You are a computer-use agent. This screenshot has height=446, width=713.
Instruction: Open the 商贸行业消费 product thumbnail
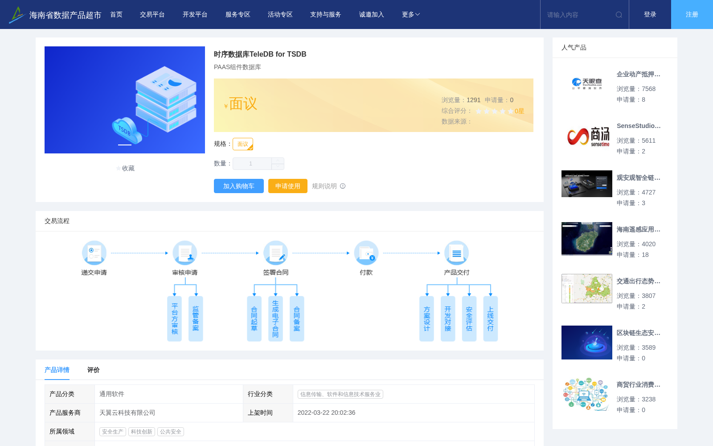pyautogui.click(x=587, y=394)
